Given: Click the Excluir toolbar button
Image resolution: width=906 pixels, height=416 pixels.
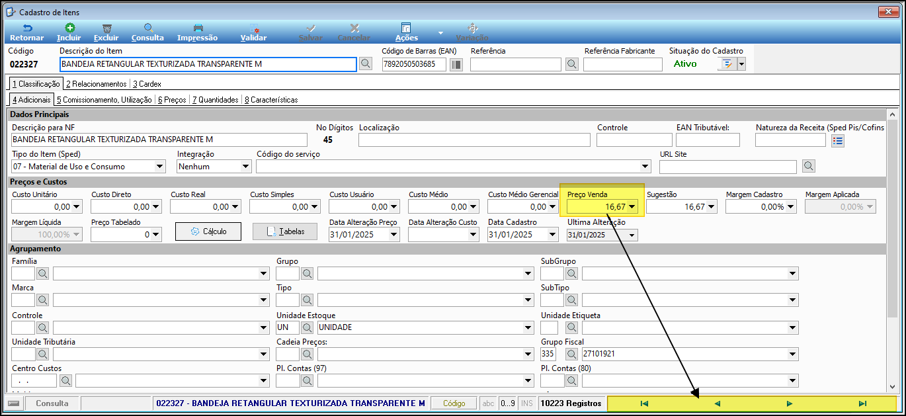Looking at the screenshot, I should (x=106, y=32).
